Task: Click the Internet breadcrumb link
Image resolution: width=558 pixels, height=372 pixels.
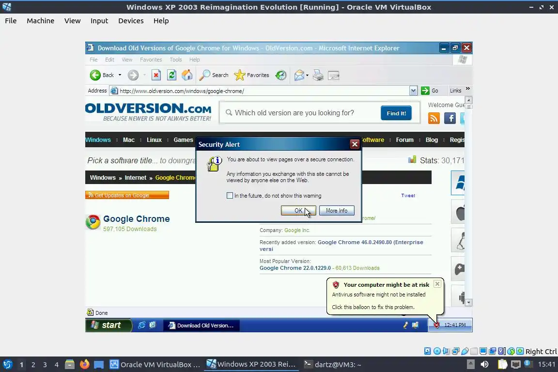Action: click(135, 178)
